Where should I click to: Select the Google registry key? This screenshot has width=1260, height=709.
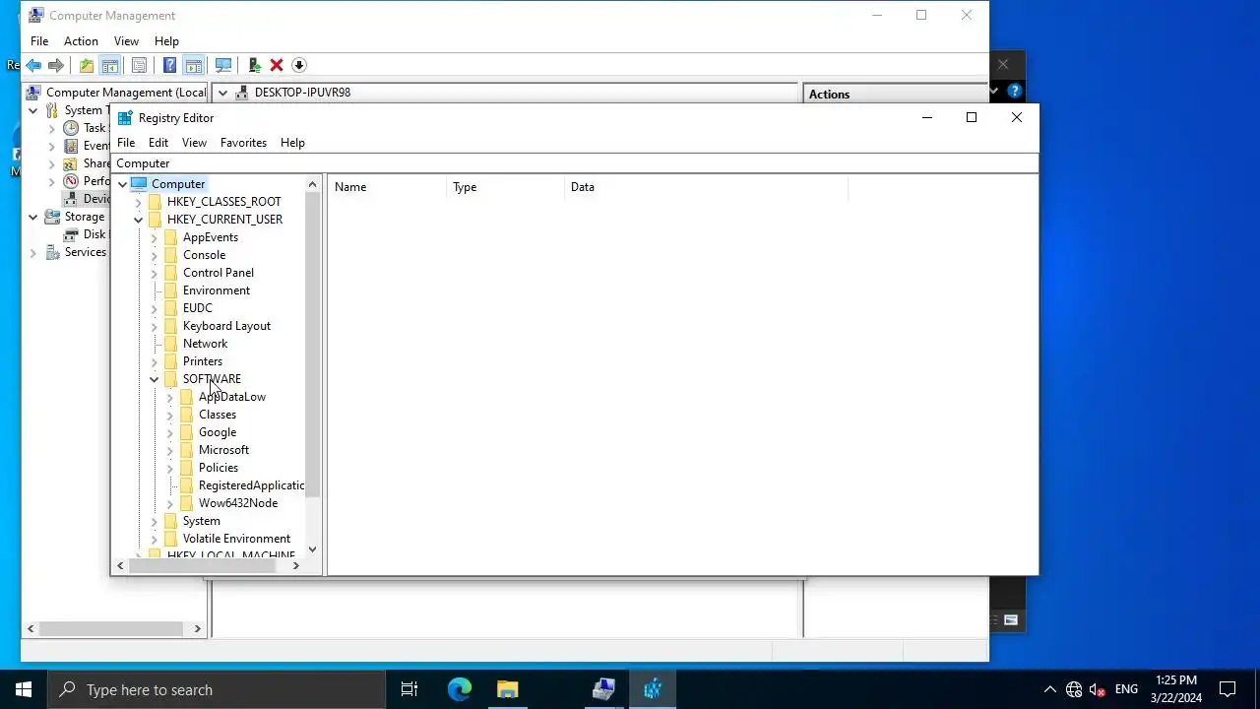pos(218,432)
